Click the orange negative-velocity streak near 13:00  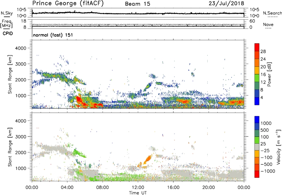click(148, 159)
